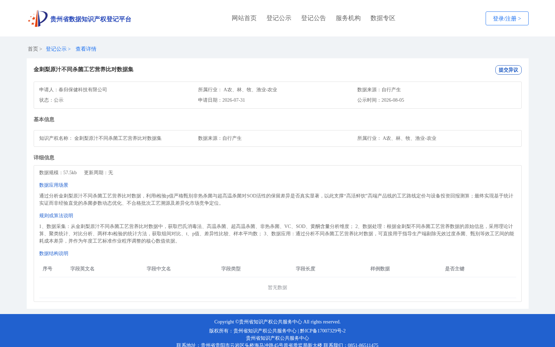Click the 样例数据 column header

[380, 269]
